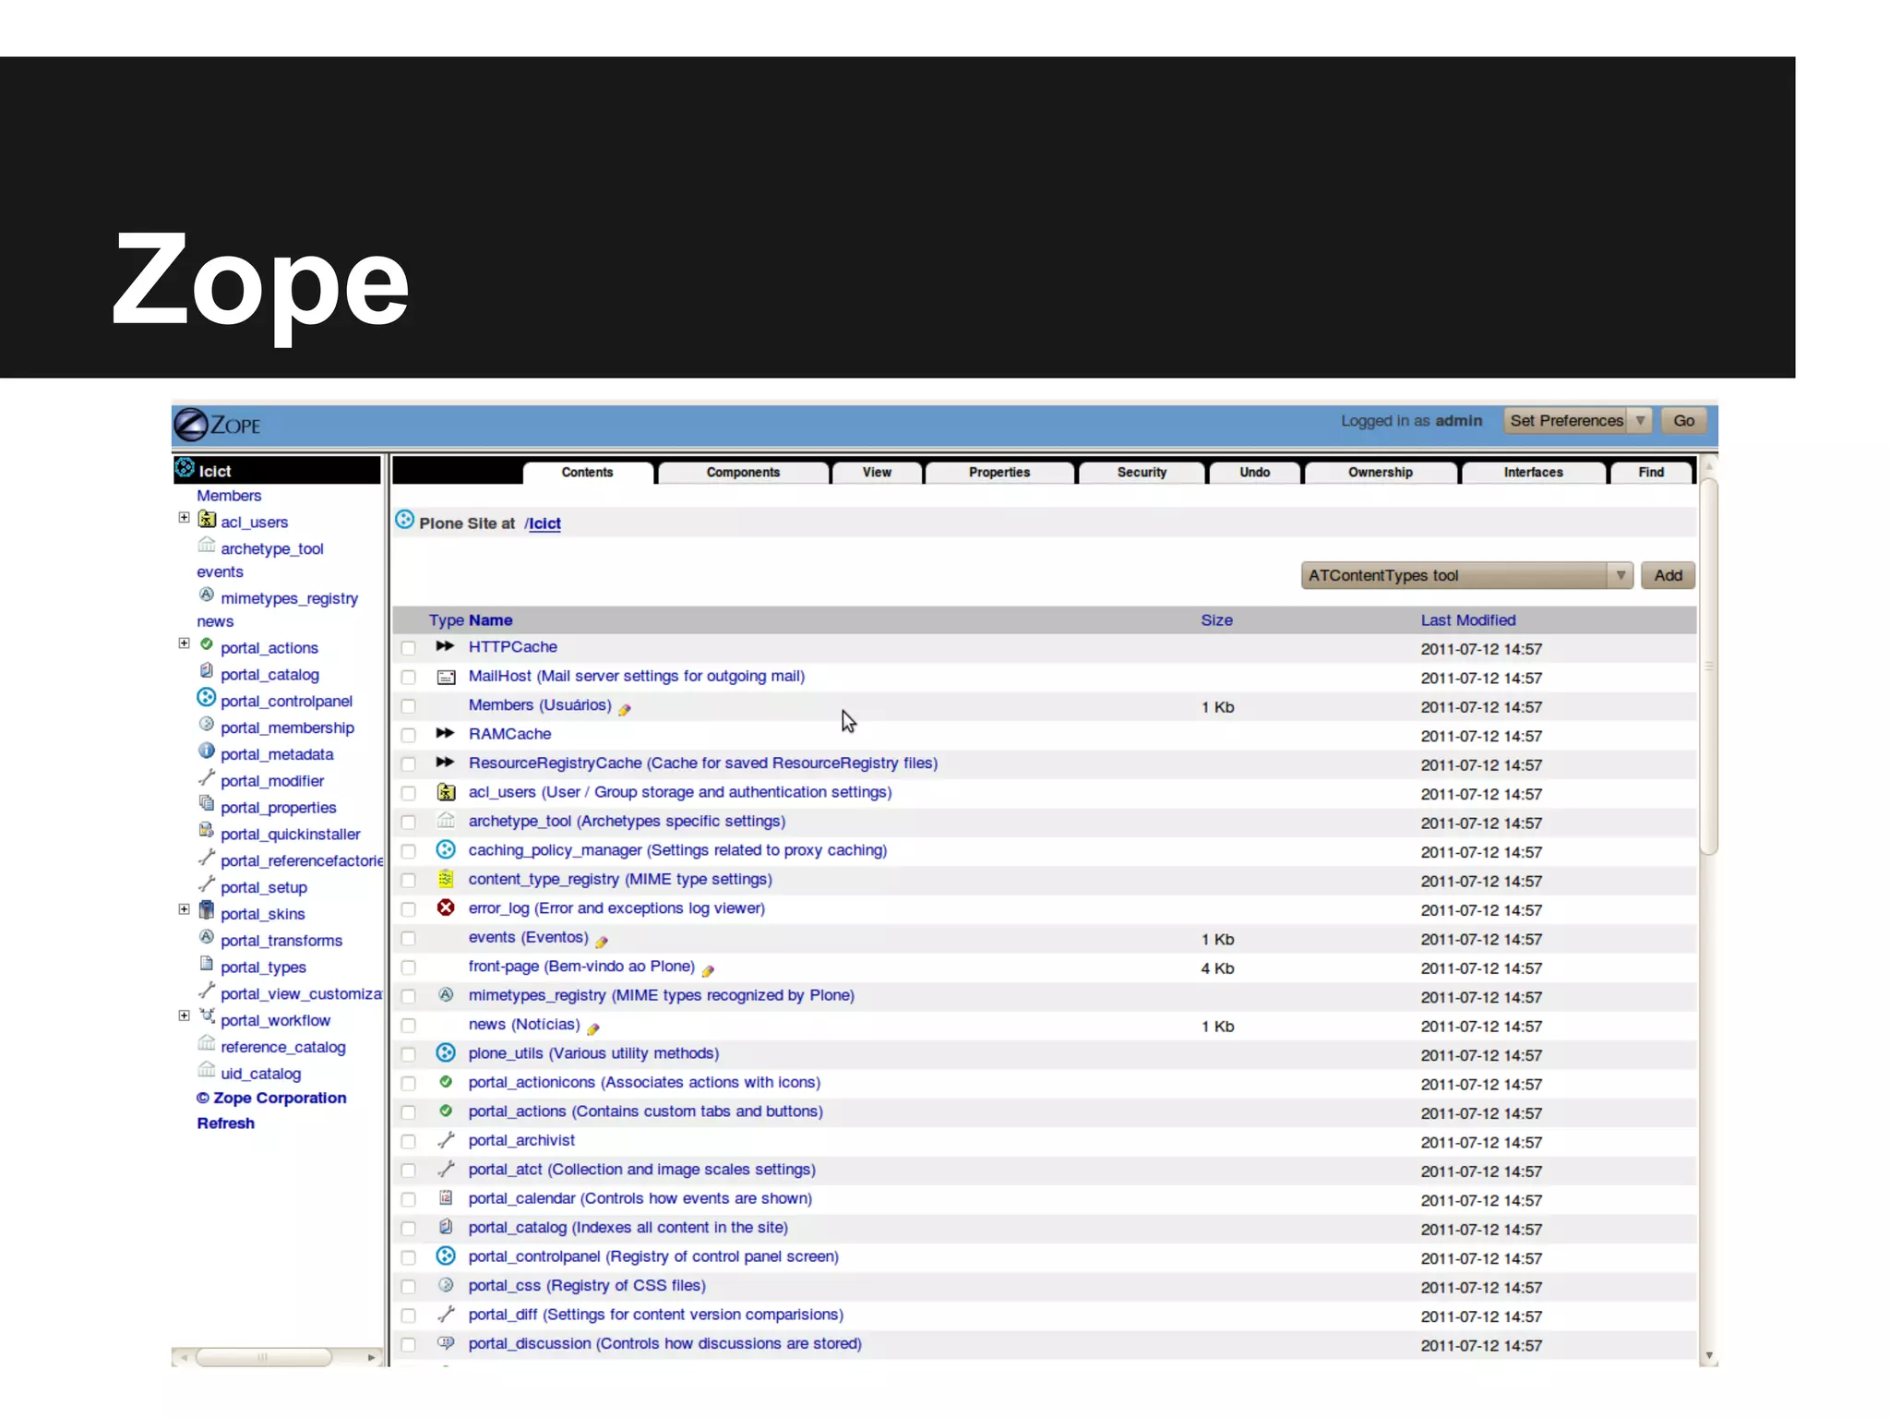Switch to the Find tab
This screenshot has height=1418, width=1890.
click(1651, 472)
